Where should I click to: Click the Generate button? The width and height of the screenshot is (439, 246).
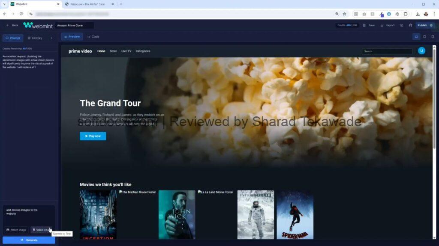coord(29,240)
